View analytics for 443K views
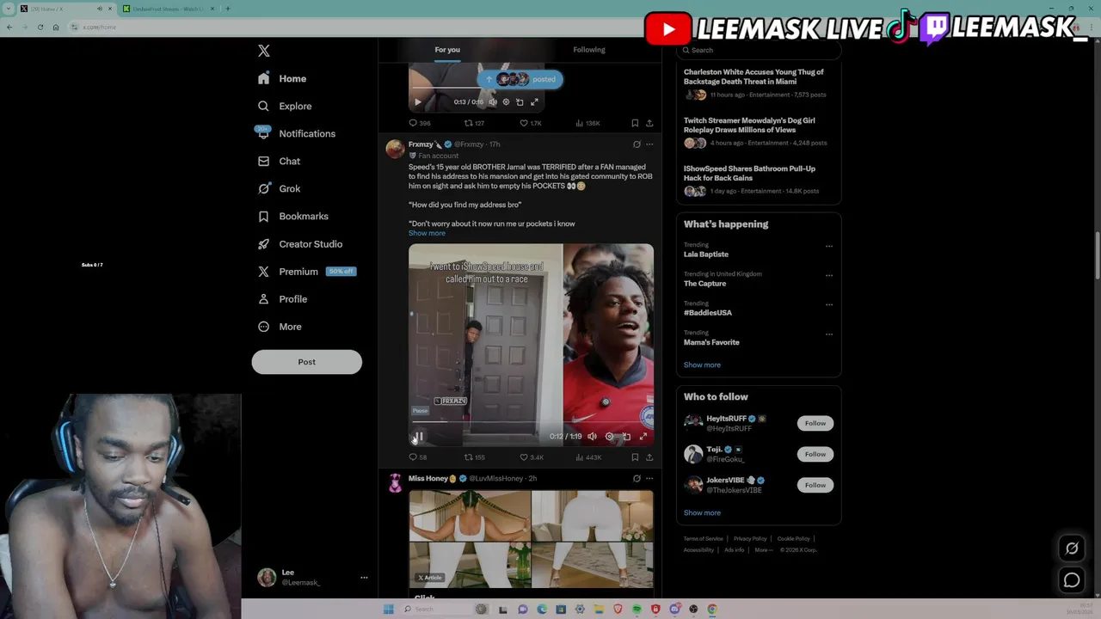Image resolution: width=1101 pixels, height=619 pixels. [x=588, y=457]
